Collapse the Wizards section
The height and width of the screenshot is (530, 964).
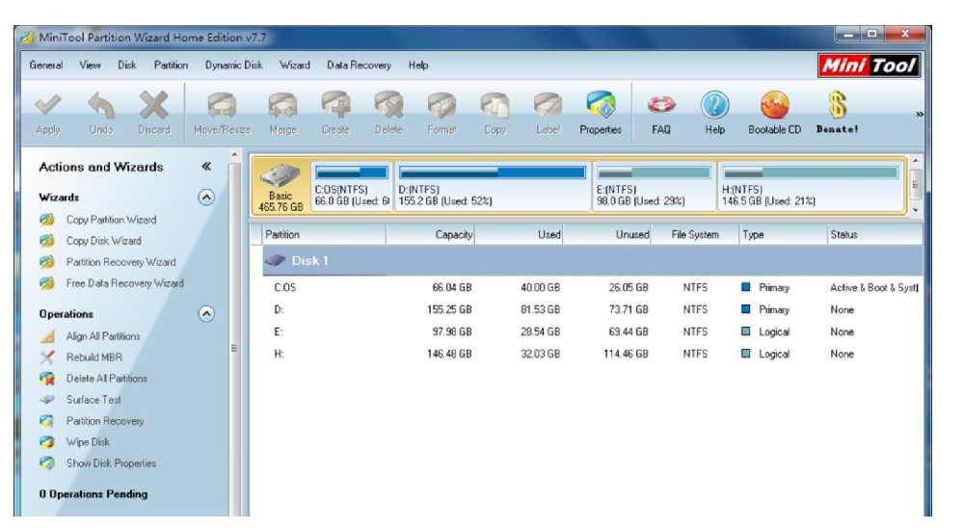206,198
